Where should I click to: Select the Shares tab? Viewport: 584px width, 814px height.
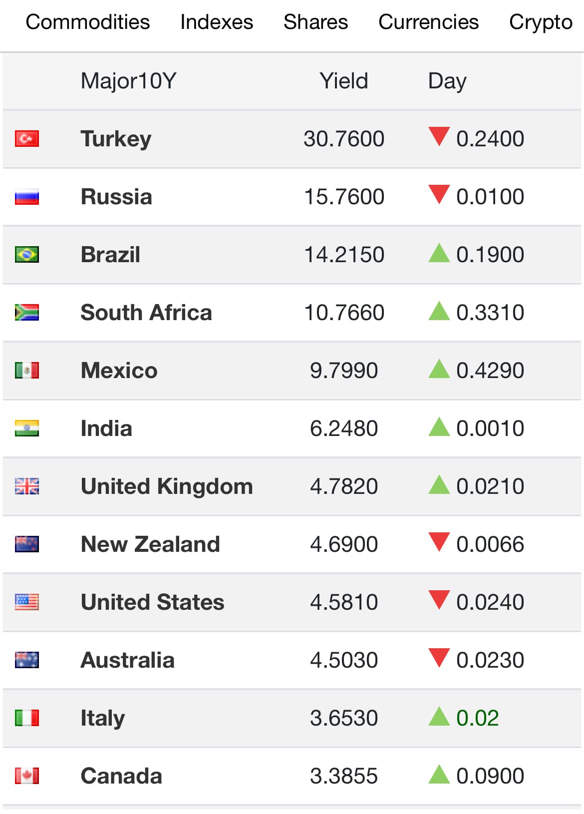(315, 22)
